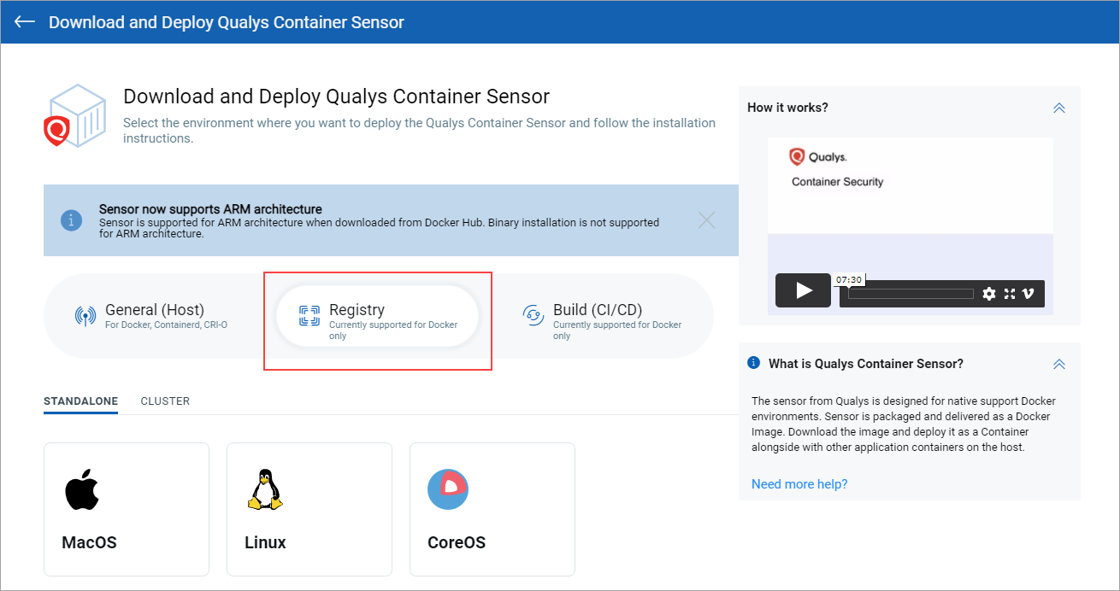Click the 'How it works?' heading text
This screenshot has height=591, width=1120.
coord(787,108)
